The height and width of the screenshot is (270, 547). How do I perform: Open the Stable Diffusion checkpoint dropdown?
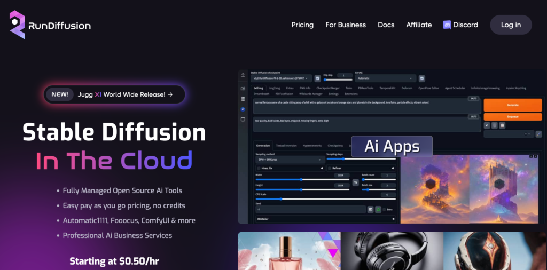281,78
